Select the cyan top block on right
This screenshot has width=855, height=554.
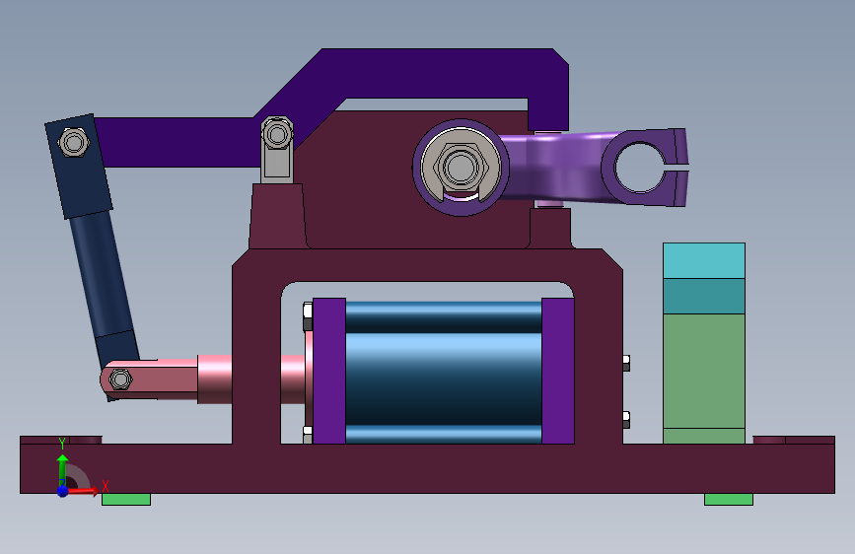[704, 260]
